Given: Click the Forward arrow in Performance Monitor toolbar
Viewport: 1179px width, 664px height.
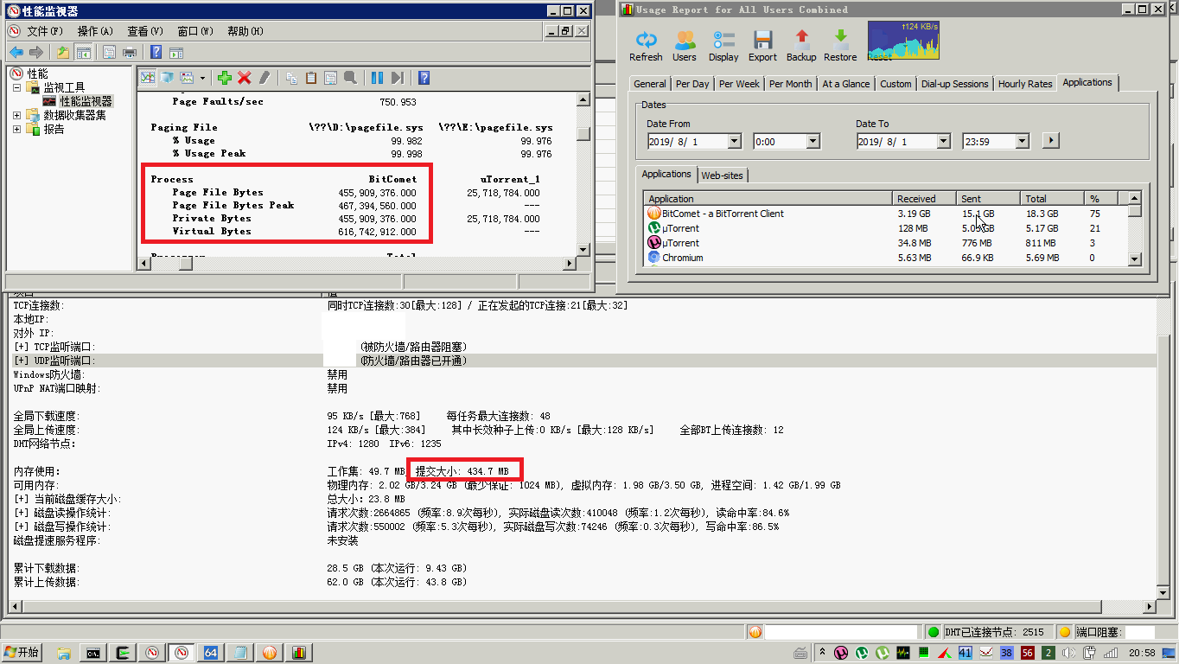Looking at the screenshot, I should [x=36, y=52].
